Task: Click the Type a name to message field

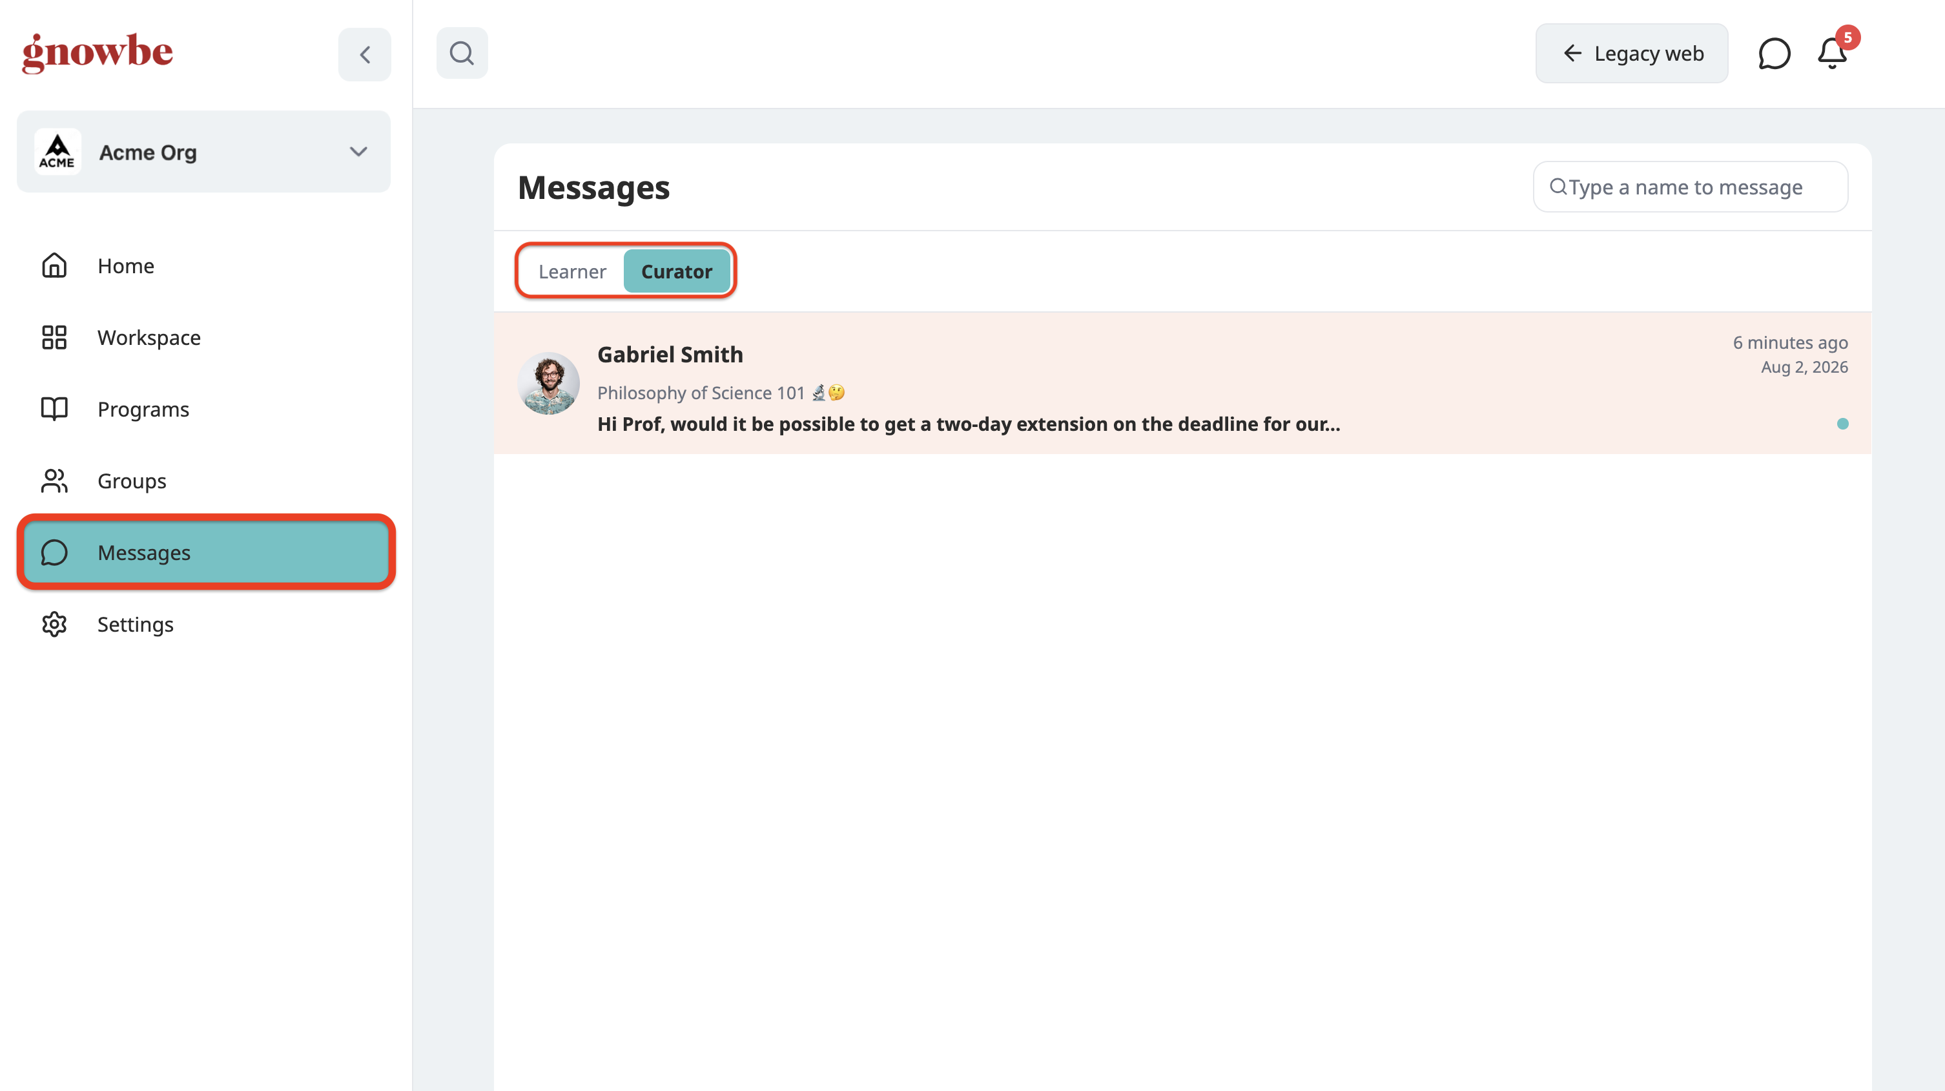Action: 1691,187
